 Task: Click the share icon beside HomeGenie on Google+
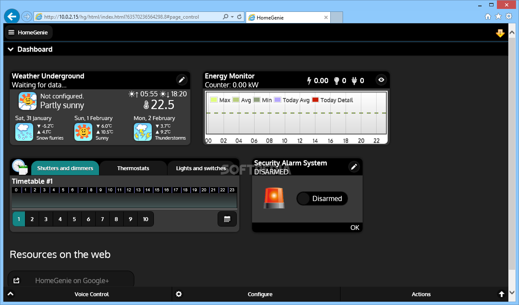tap(17, 280)
